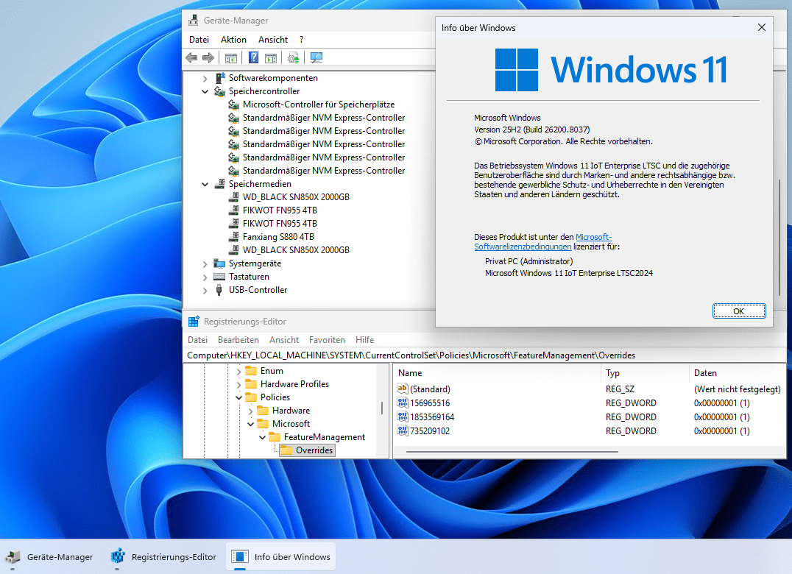Expand the Enum registry key
The height and width of the screenshot is (574, 792).
[x=239, y=371]
